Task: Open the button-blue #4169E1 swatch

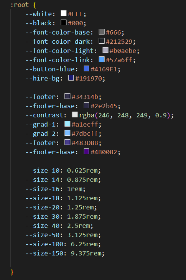Action: pos(86,68)
